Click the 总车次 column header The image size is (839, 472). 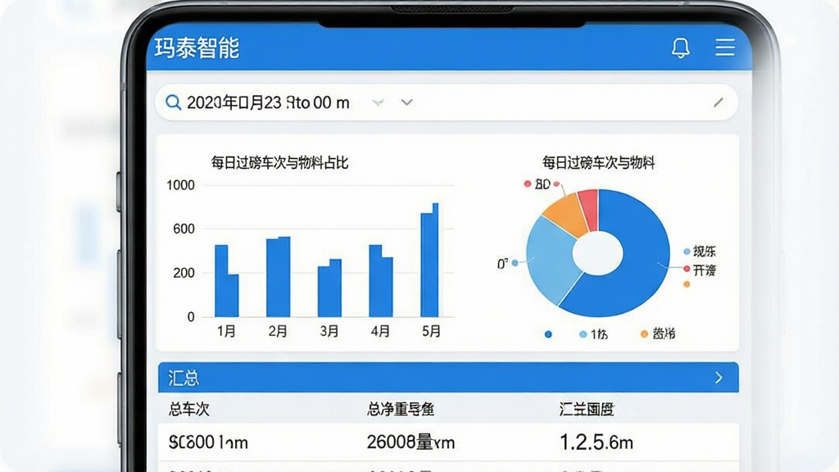pyautogui.click(x=189, y=410)
